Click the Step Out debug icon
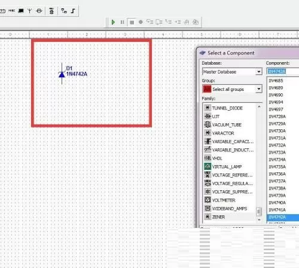 [x=168, y=22]
